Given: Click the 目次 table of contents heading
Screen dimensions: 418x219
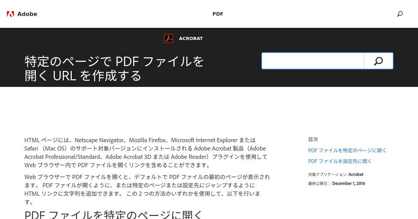Looking at the screenshot, I should tap(313, 139).
